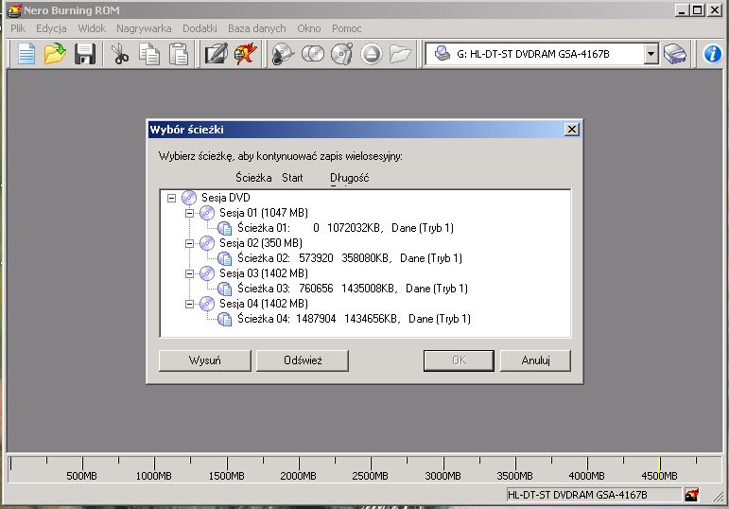Click the recorder drive icon right of the dropdown

click(674, 54)
